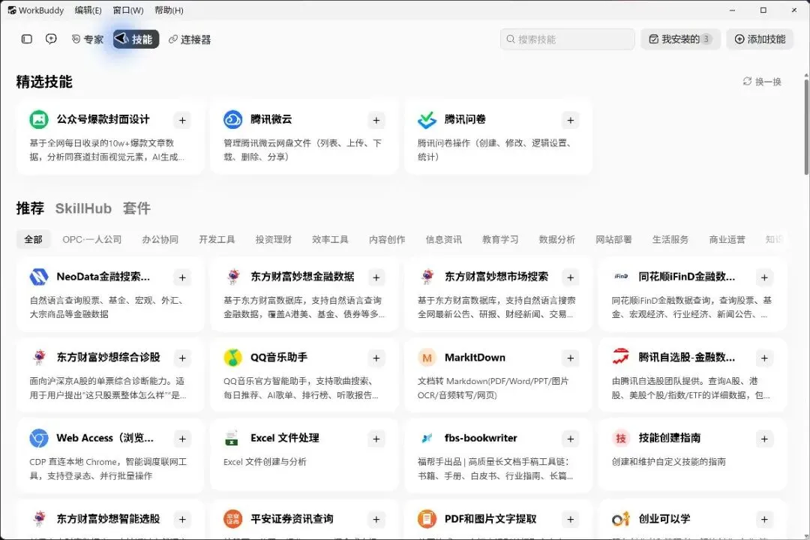Select the 推荐 section tab

30,208
